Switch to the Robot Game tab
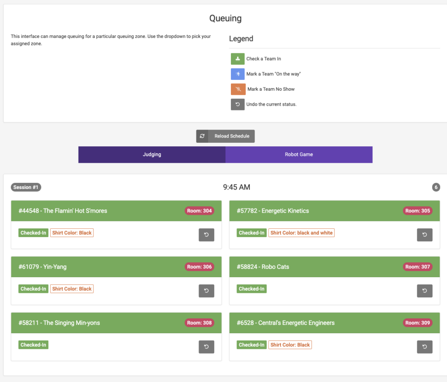The image size is (447, 382). click(299, 155)
